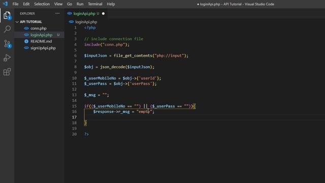
Task: Open the View menu
Action: [x=58, y=4]
